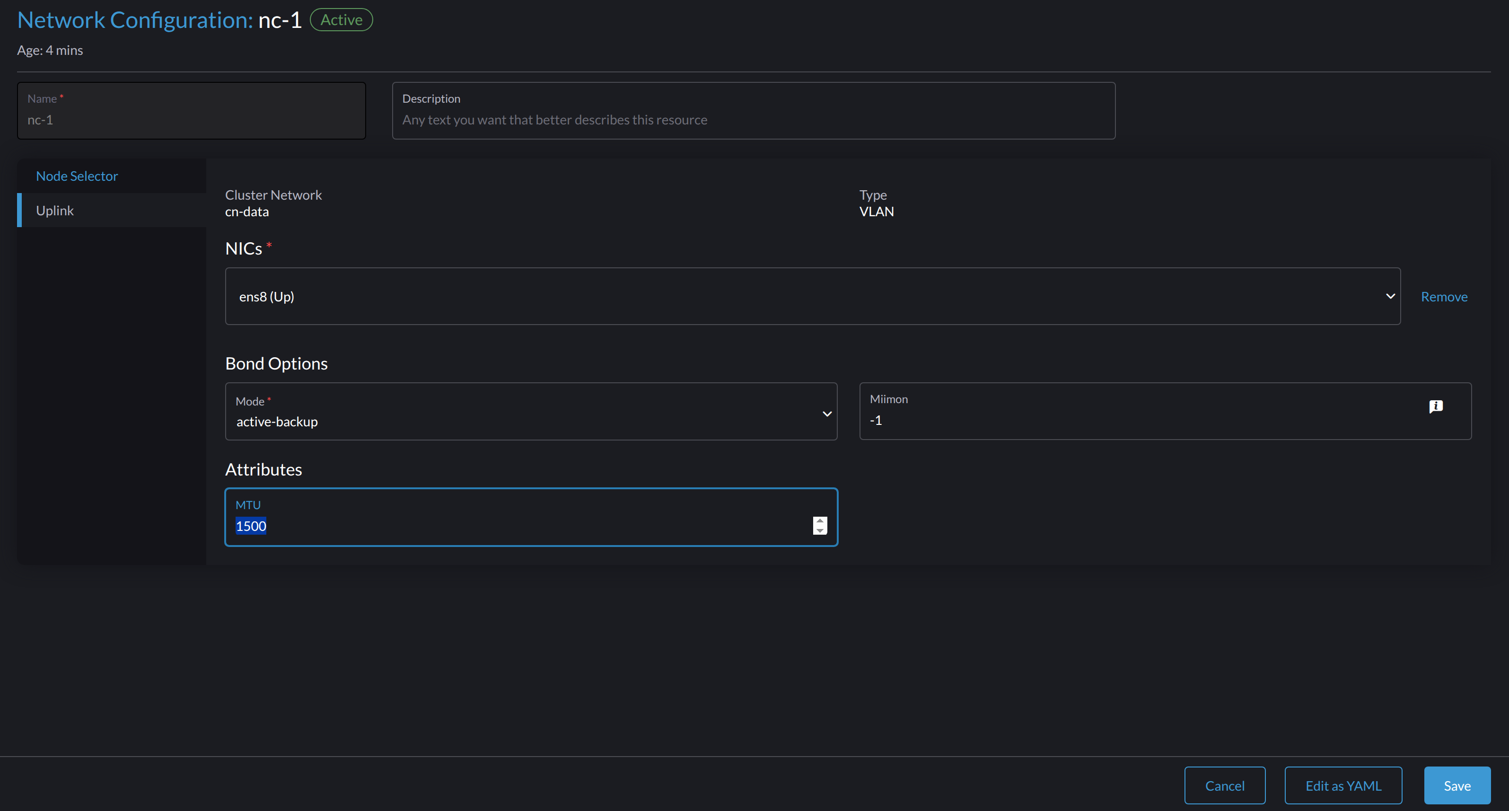This screenshot has height=811, width=1509.
Task: Click the MTU stepper down arrow
Action: click(x=819, y=531)
